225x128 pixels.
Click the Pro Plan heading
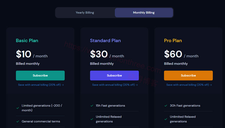[x=173, y=41]
